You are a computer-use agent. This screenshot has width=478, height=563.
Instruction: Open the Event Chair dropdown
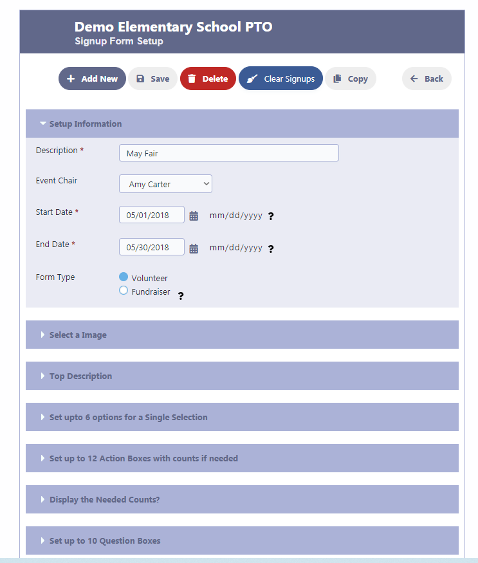(165, 184)
